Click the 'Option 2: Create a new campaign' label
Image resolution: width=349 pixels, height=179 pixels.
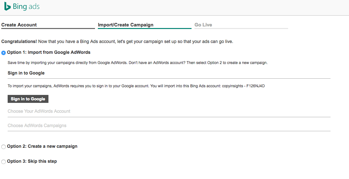click(42, 146)
